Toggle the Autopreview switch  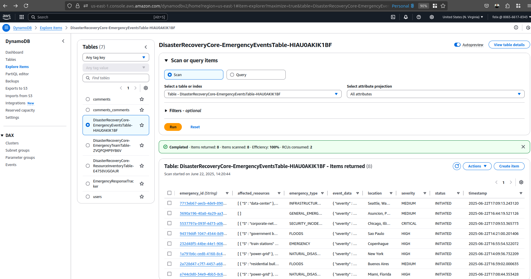(457, 45)
